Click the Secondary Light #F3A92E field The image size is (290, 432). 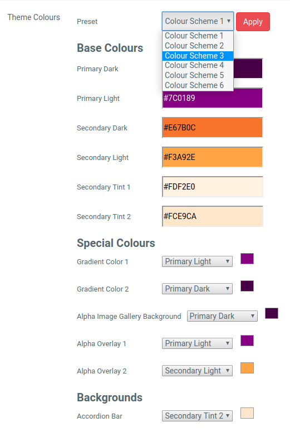(x=213, y=157)
